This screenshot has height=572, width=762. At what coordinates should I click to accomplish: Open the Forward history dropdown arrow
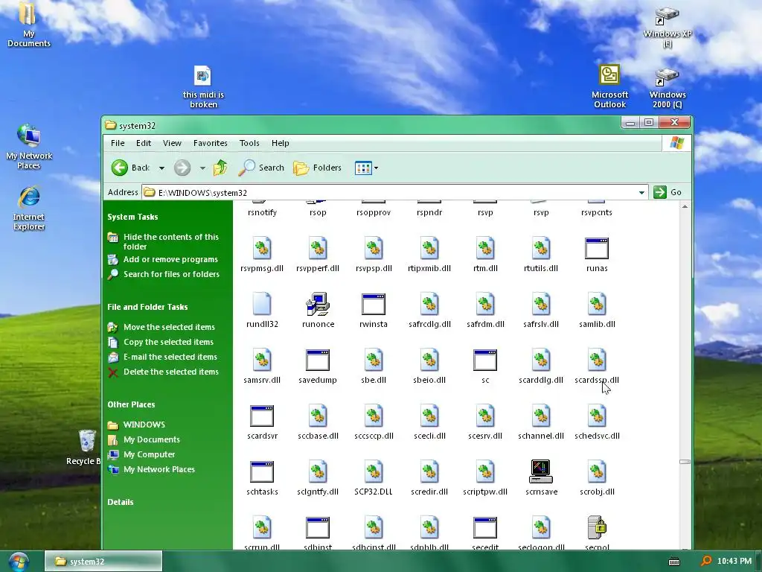202,168
